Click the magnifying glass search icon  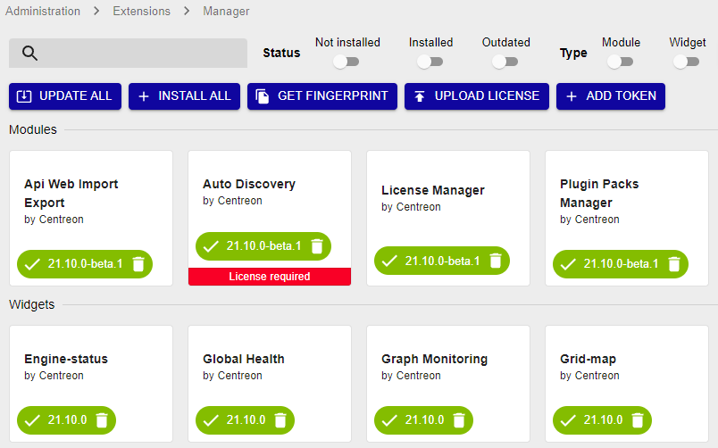29,54
